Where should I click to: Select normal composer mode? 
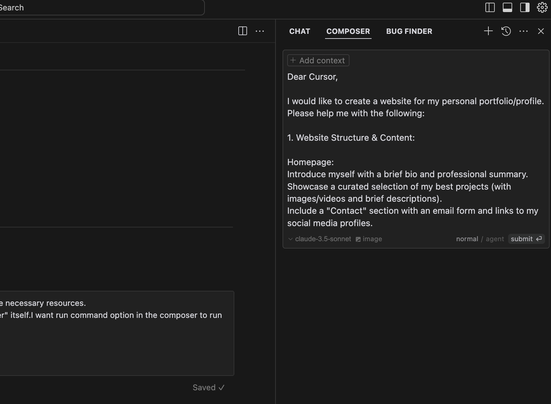click(467, 239)
